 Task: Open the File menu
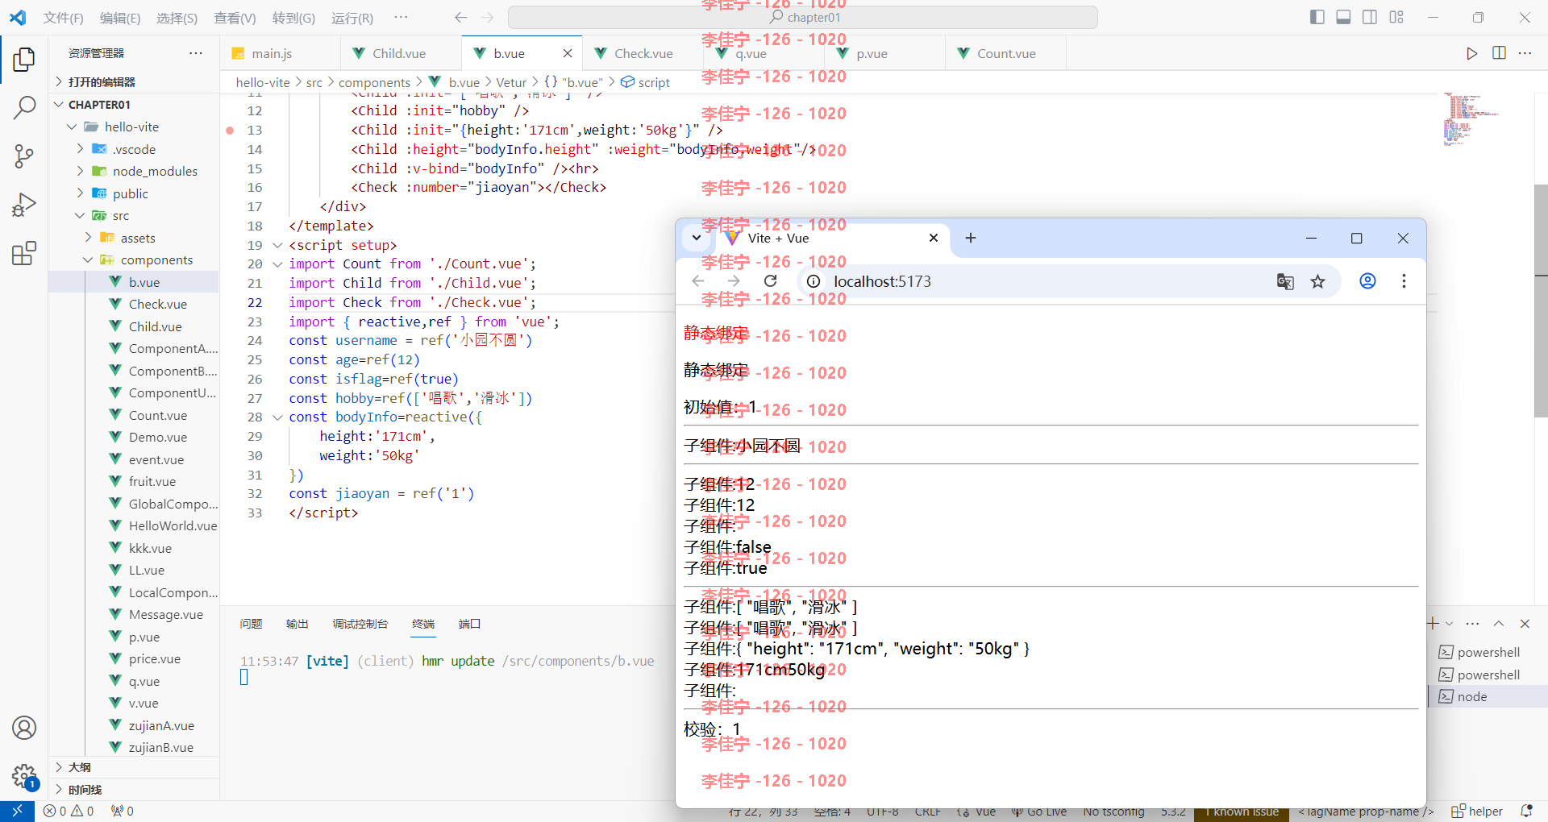[x=63, y=18]
